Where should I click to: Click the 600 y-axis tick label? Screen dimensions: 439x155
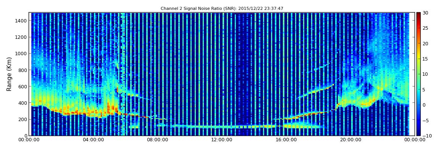point(23,86)
